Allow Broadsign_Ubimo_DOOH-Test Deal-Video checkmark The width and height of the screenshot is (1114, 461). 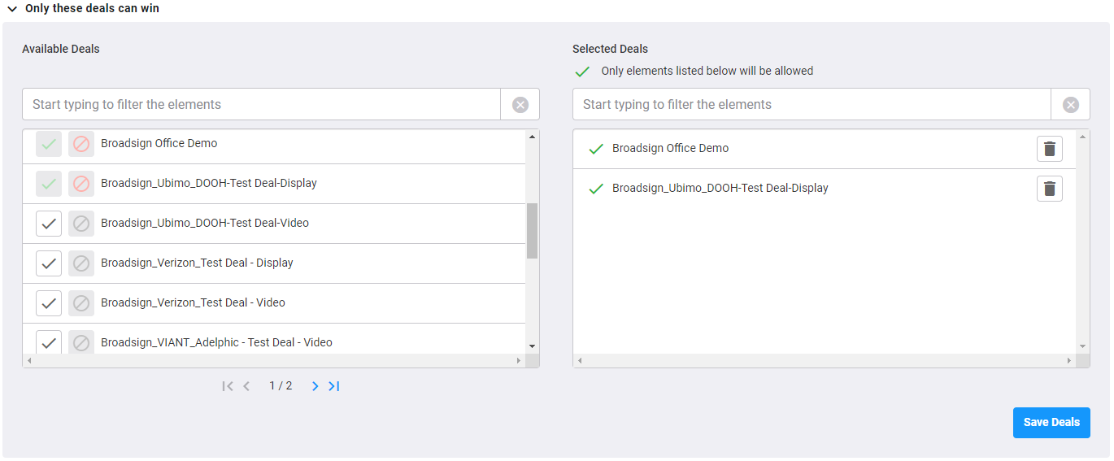(49, 224)
